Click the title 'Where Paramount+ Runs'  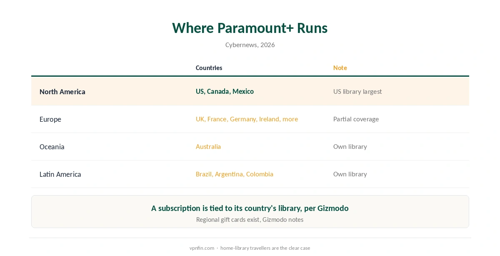coord(250,28)
